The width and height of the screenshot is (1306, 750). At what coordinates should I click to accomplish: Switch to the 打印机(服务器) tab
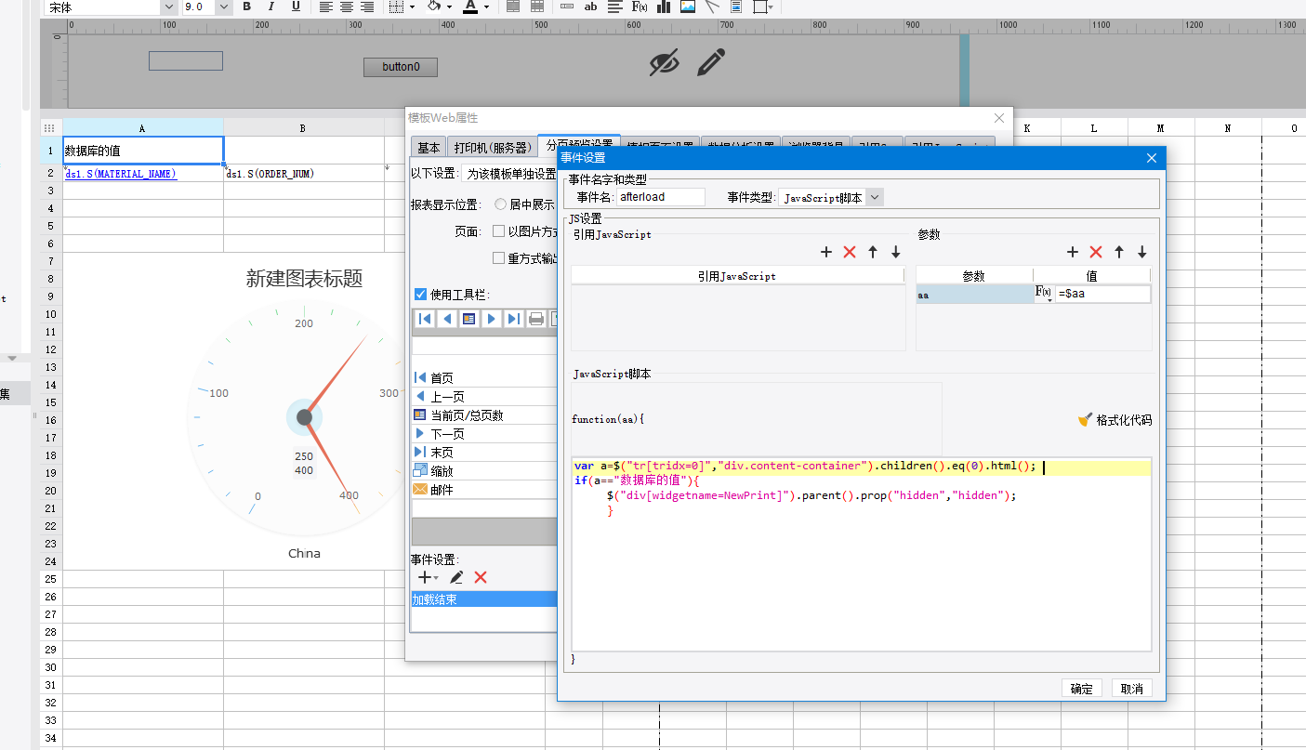point(493,148)
